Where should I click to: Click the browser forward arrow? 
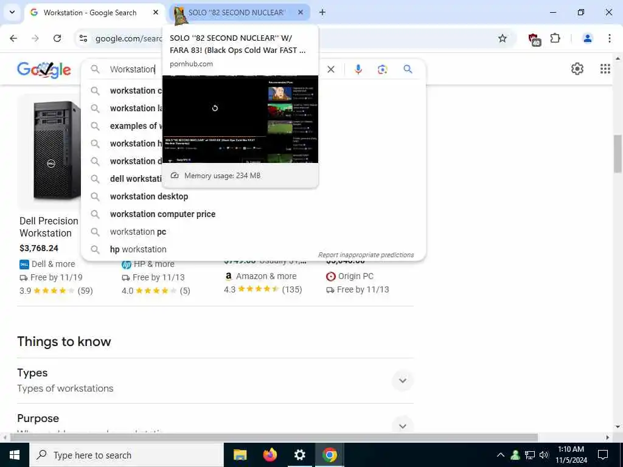[x=35, y=38]
